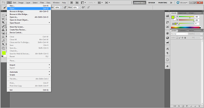Open the Histogram panel icon in dock

[168, 42]
